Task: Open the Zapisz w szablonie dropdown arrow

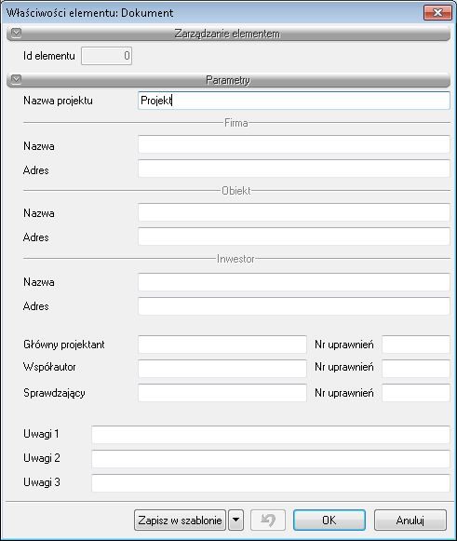Action: click(235, 520)
